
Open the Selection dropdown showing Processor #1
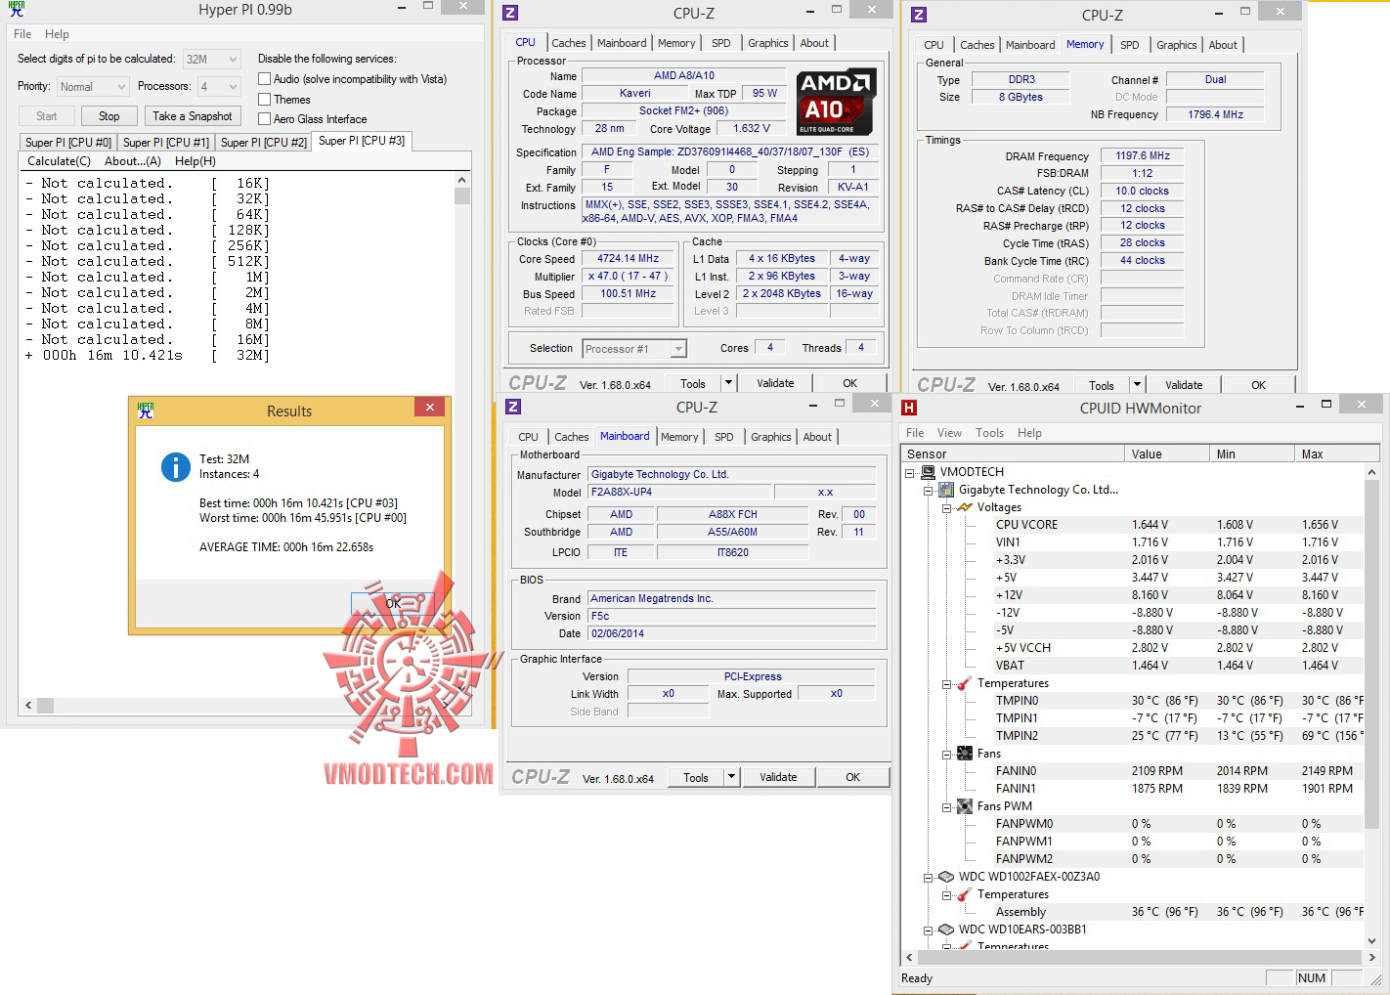[634, 349]
